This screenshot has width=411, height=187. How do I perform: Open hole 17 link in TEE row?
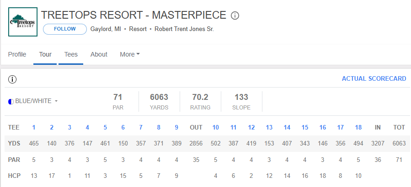pyautogui.click(x=341, y=127)
